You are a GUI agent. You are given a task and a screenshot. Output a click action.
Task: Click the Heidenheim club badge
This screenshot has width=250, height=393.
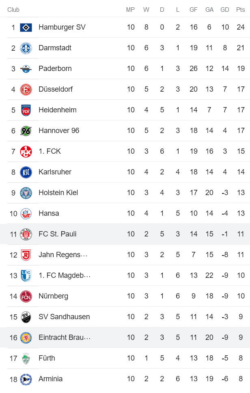pos(25,110)
